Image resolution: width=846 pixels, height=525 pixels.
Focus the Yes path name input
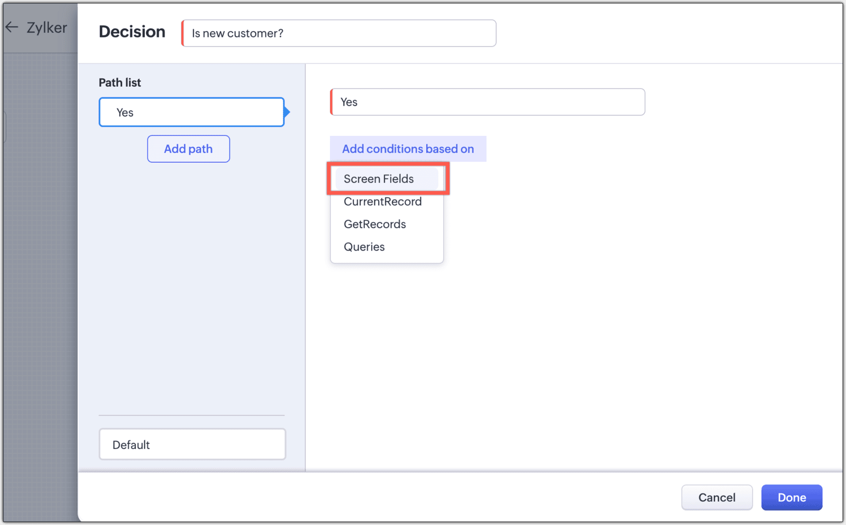488,102
